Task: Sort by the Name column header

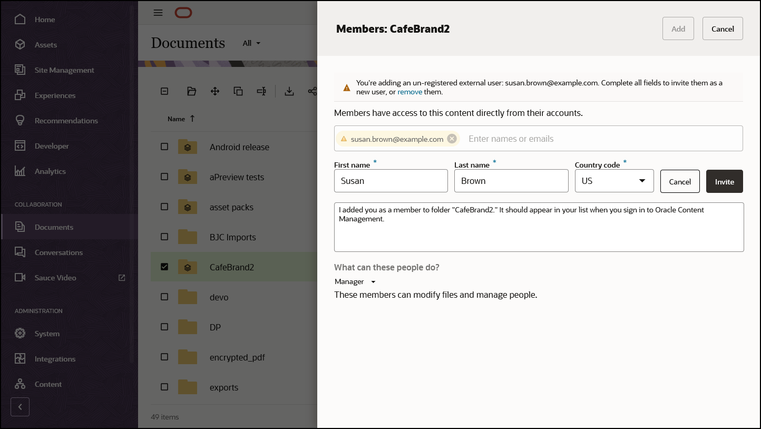Action: (x=181, y=119)
